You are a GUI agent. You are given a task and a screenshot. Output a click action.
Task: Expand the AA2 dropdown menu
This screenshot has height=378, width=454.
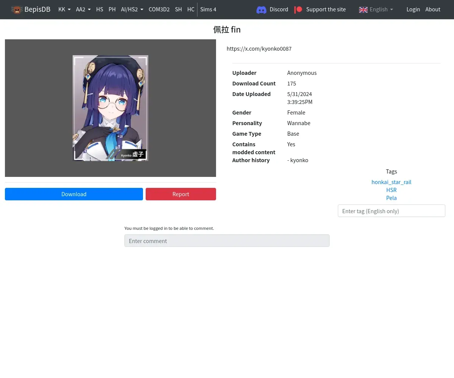coord(83,9)
